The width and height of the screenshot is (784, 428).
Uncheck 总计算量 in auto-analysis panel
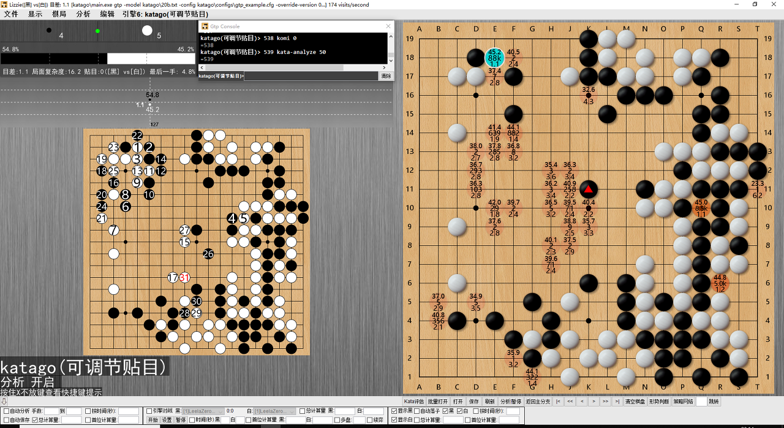(35, 420)
